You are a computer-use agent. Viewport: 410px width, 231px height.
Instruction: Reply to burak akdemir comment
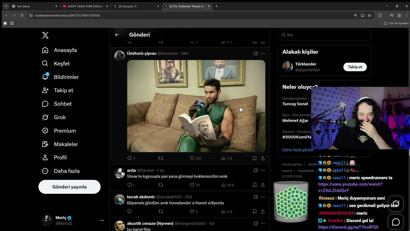[x=129, y=211]
